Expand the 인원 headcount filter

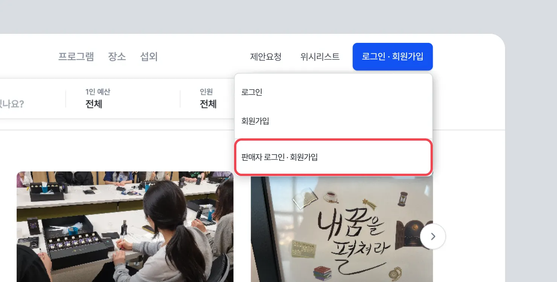click(x=208, y=99)
